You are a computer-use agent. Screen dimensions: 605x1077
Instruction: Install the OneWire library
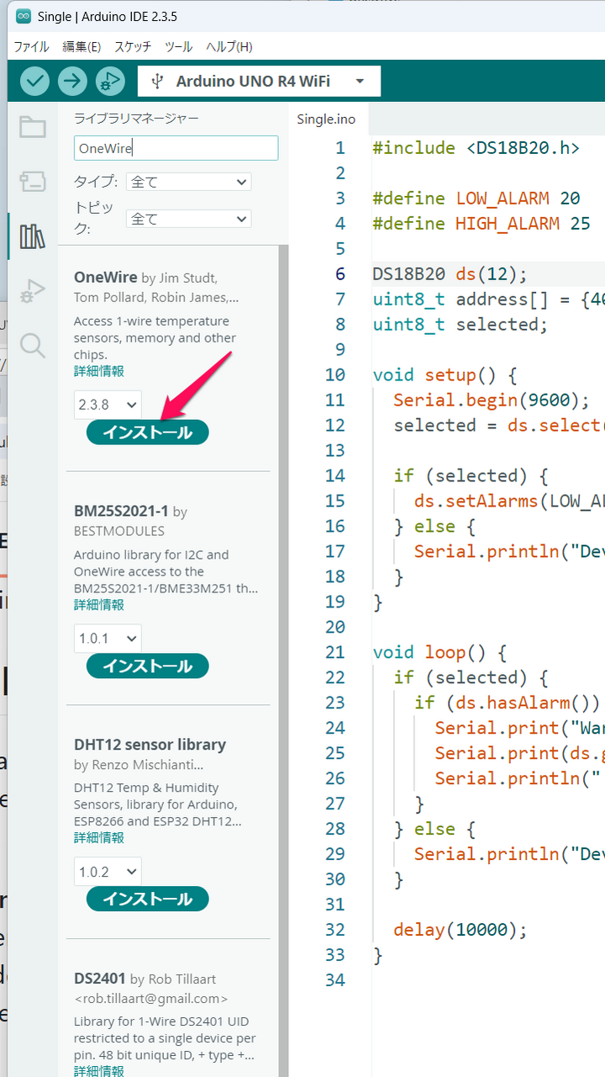[x=147, y=432]
